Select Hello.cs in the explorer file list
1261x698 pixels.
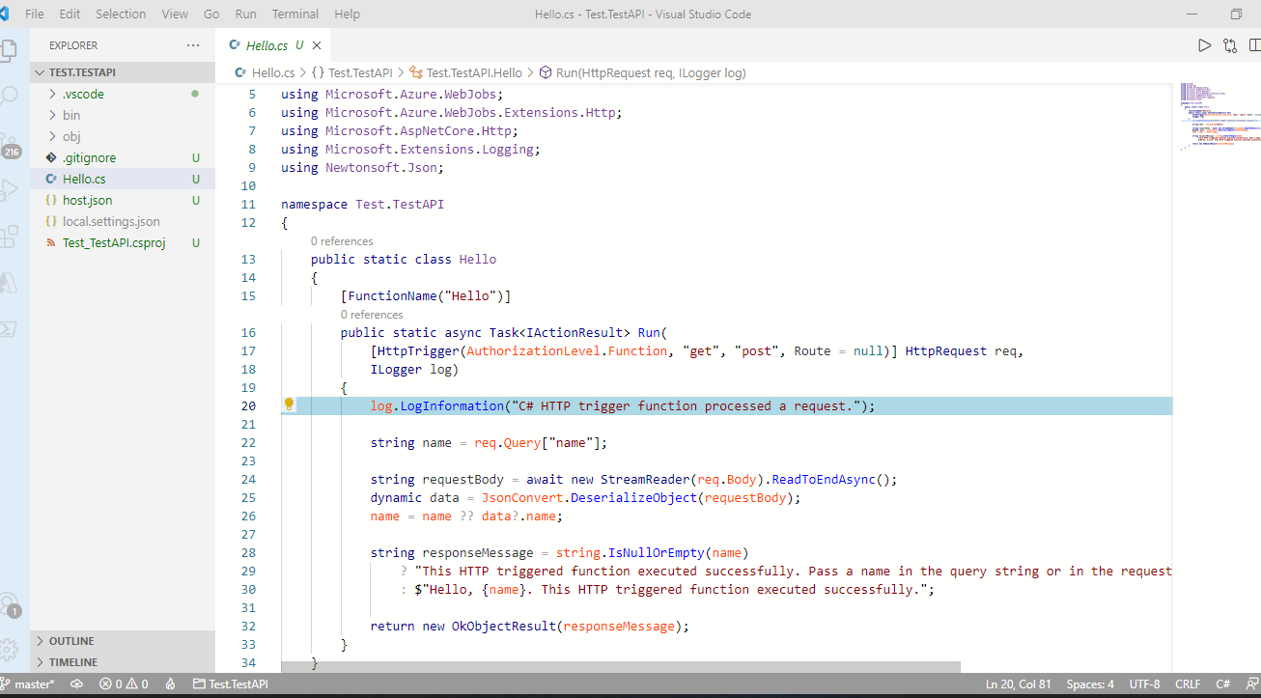coord(123,179)
